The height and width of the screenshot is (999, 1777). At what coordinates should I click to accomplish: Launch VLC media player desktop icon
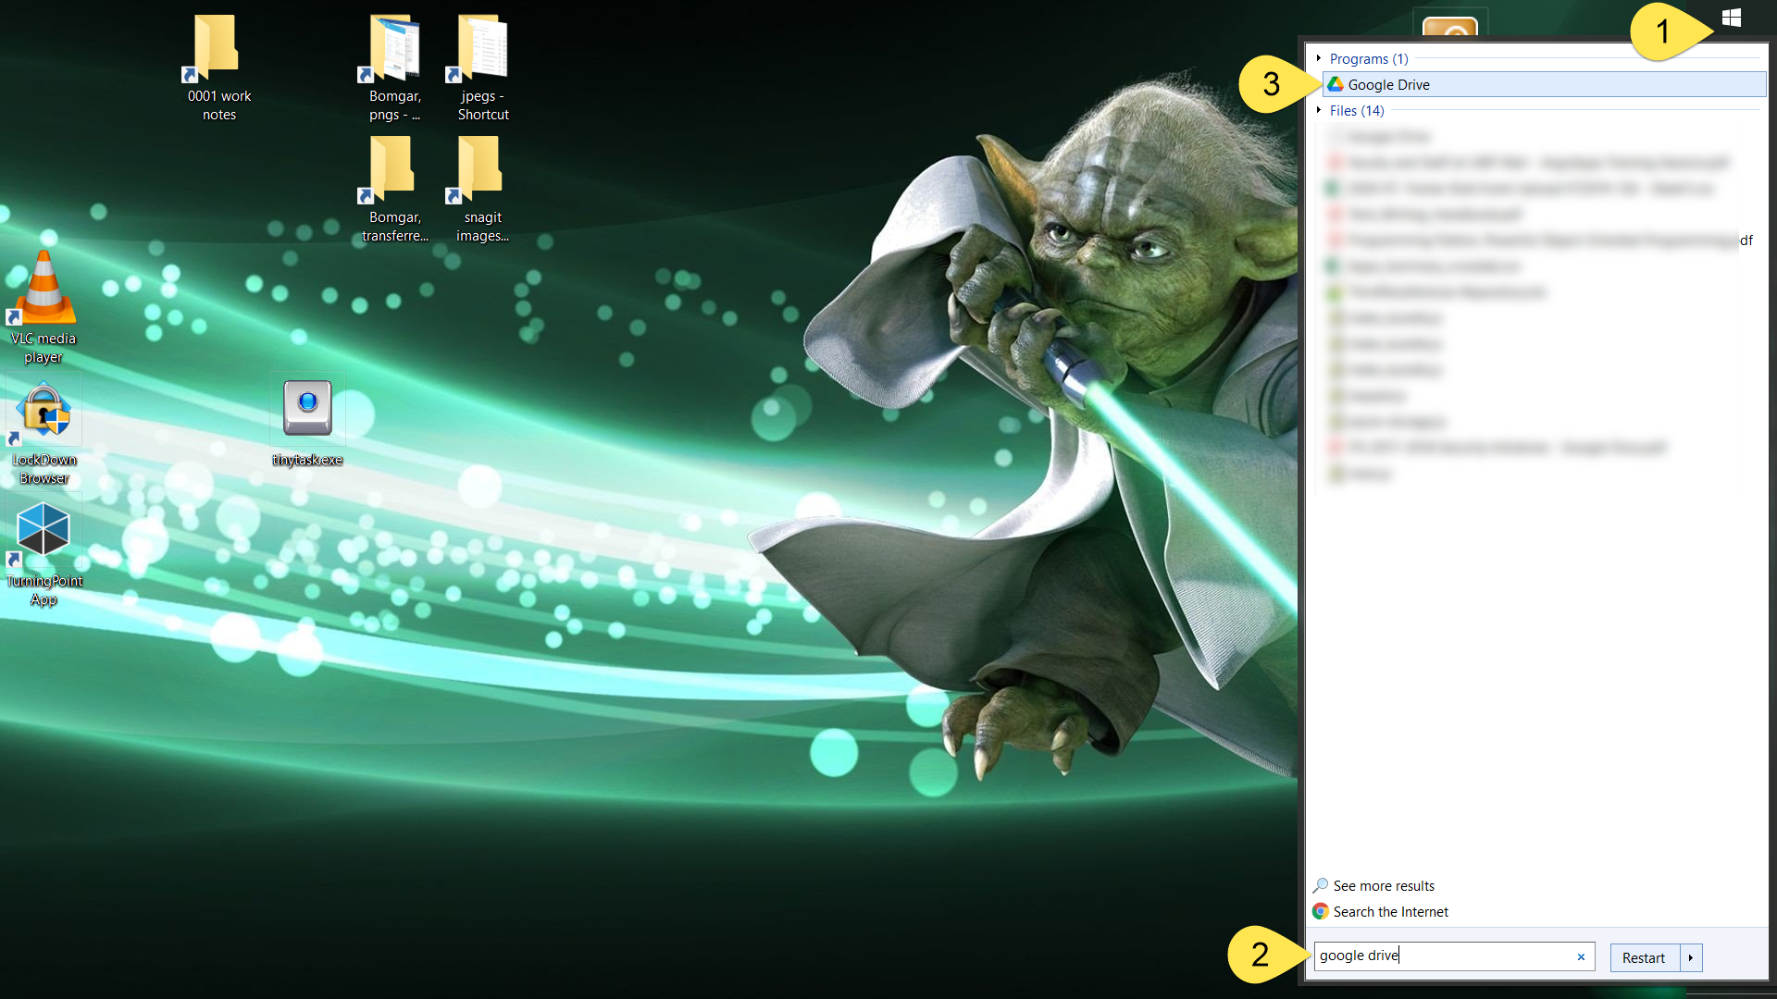tap(43, 307)
